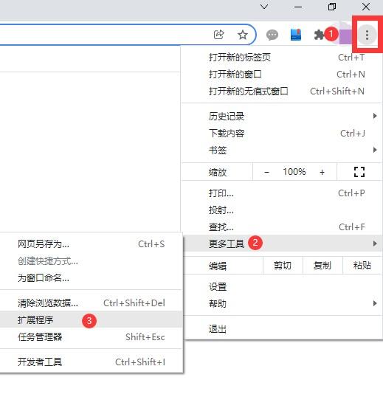The height and width of the screenshot is (397, 383).
Task: Expand the 书签 submenu
Action: click(281, 150)
